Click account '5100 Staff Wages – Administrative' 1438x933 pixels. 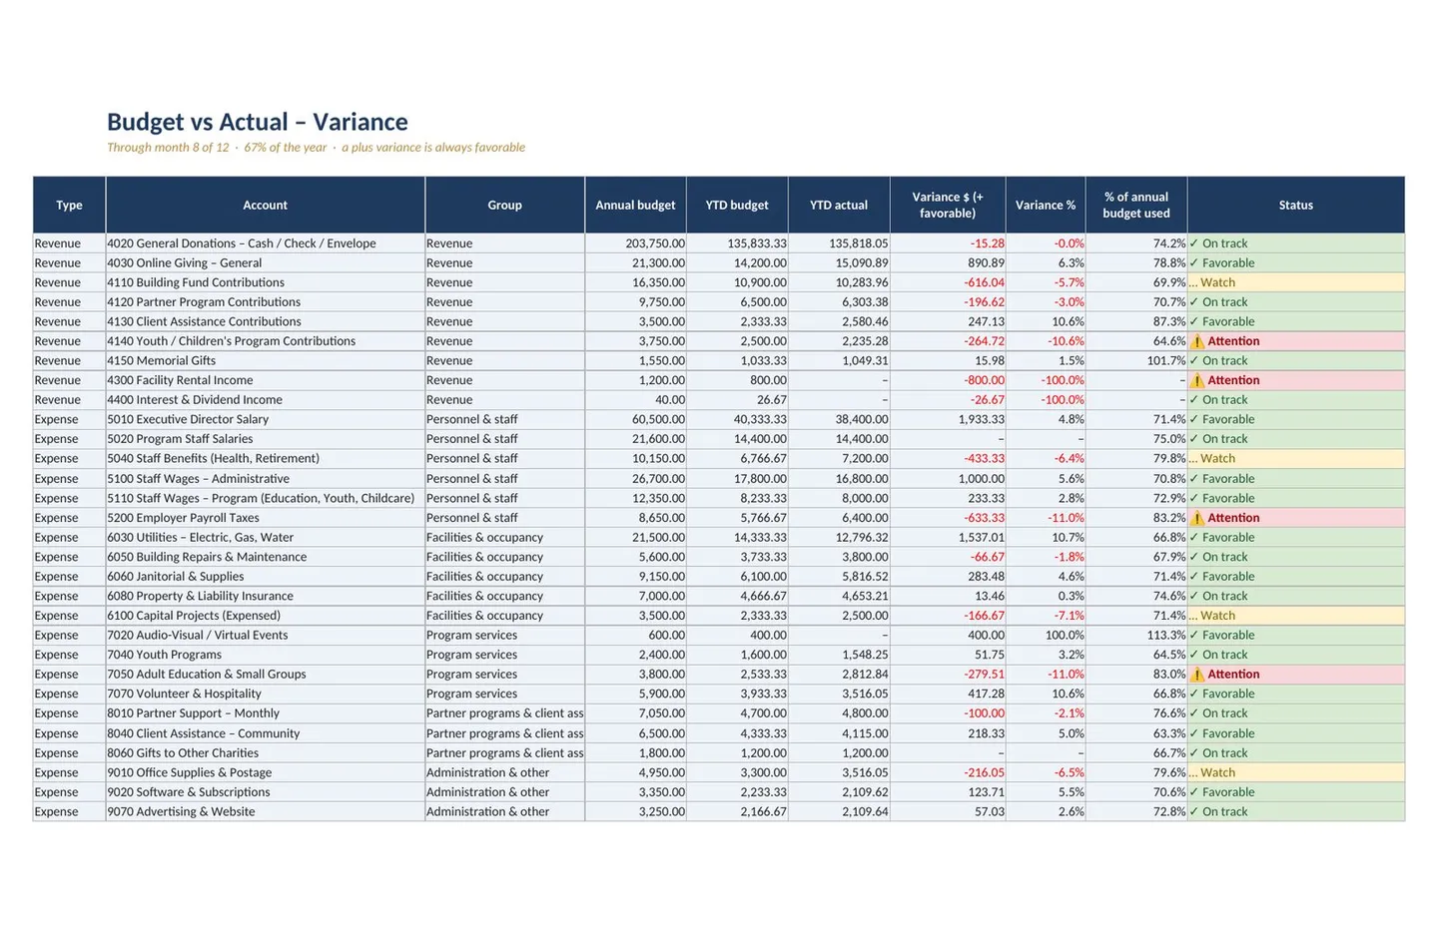[265, 478]
